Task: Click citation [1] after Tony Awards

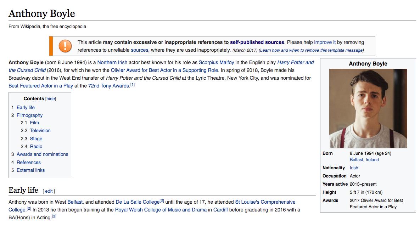Action: (132, 85)
